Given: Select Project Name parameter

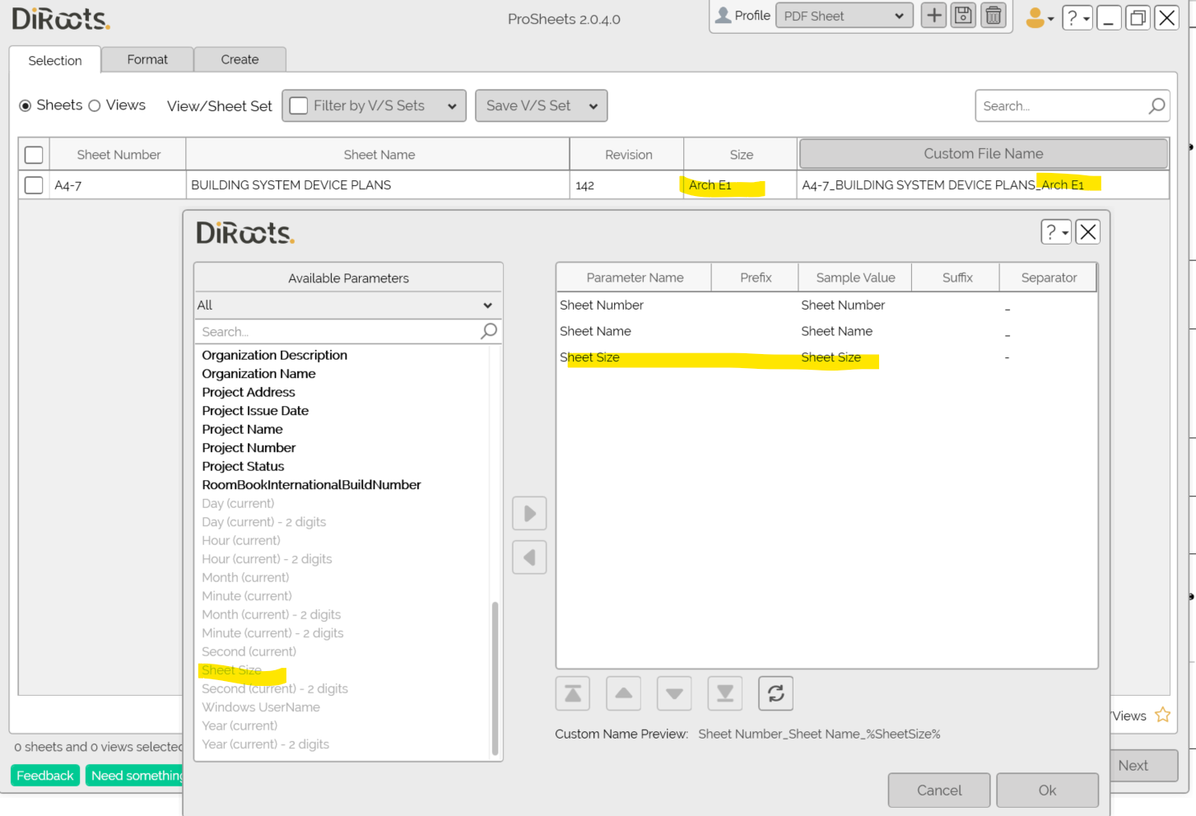Looking at the screenshot, I should pyautogui.click(x=242, y=429).
